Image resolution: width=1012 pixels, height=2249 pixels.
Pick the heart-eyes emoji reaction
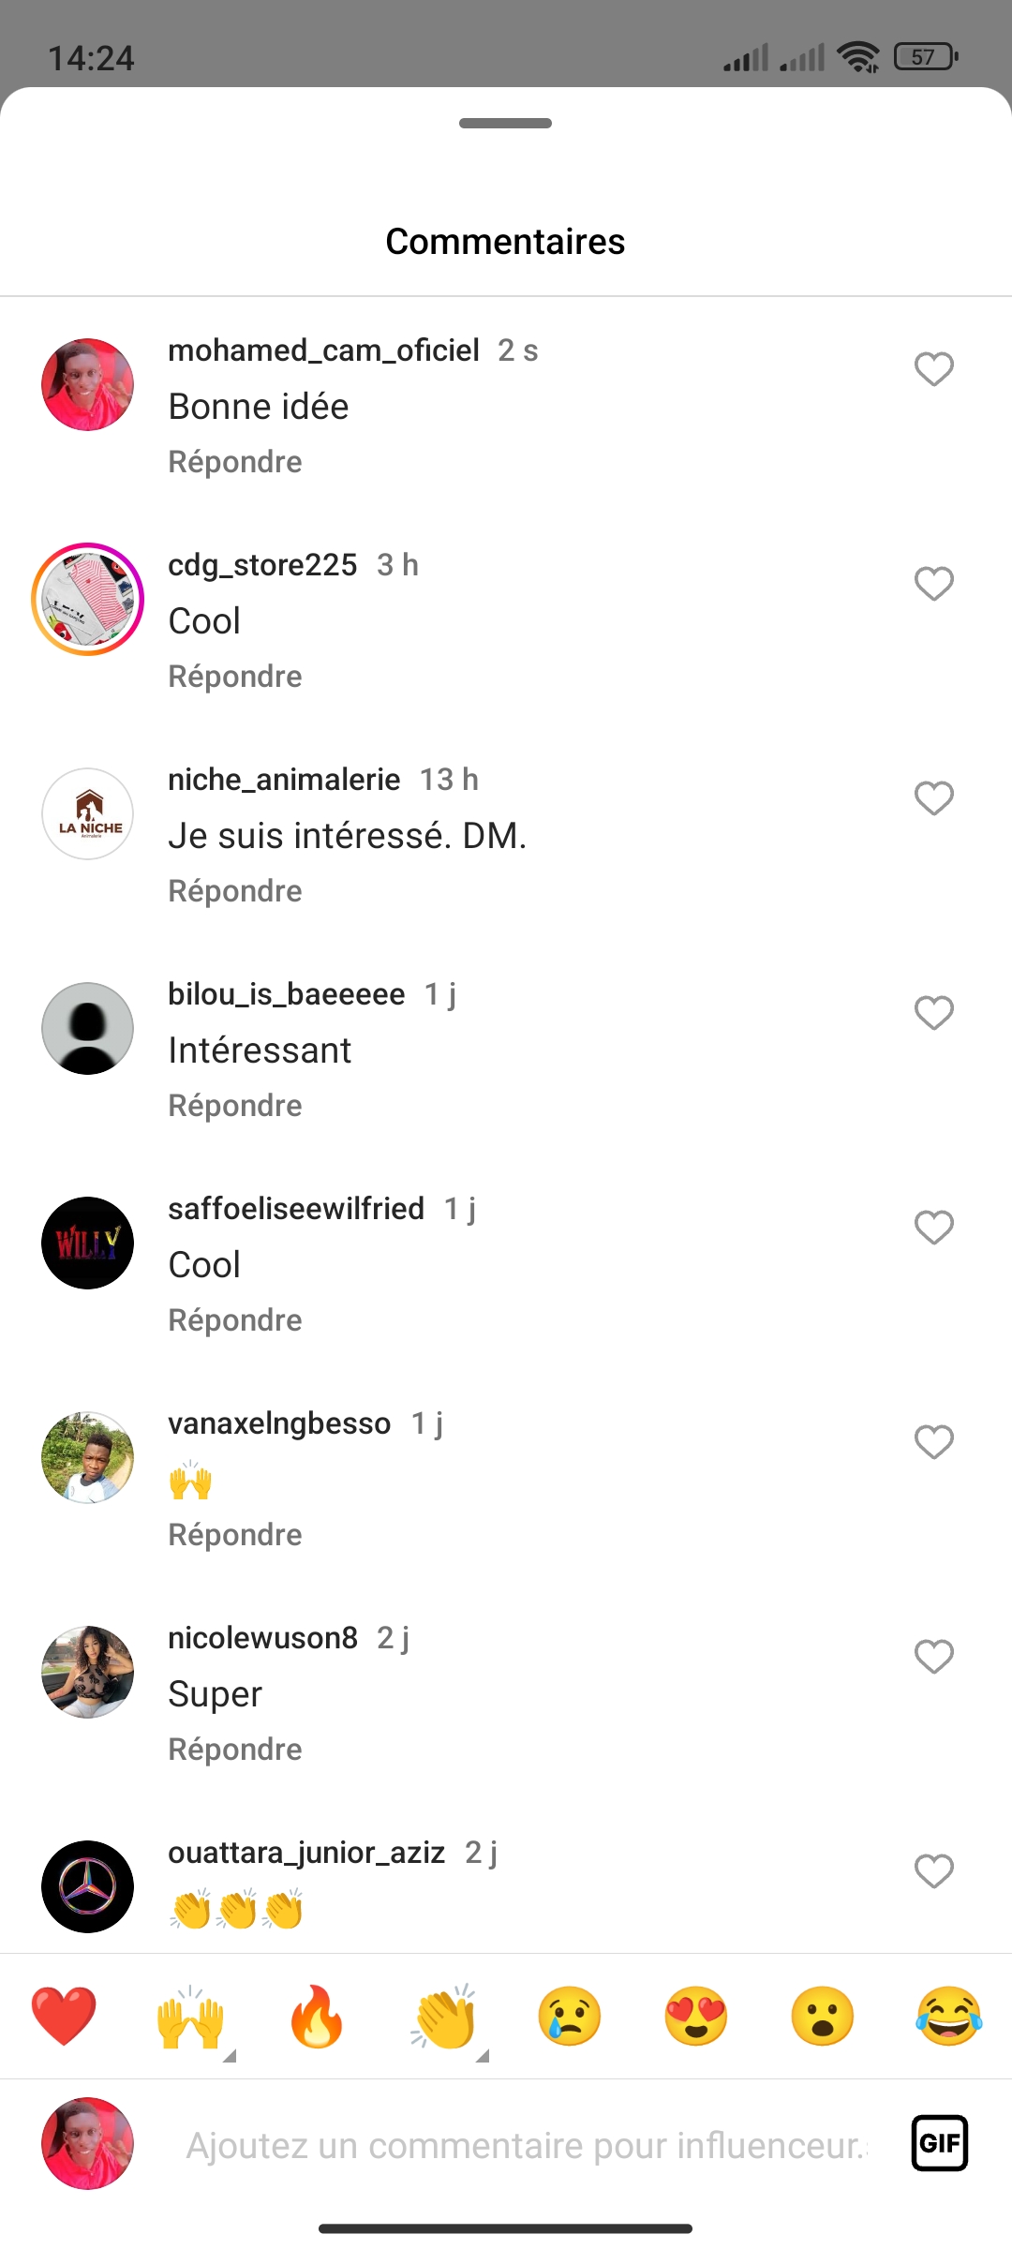(696, 2016)
